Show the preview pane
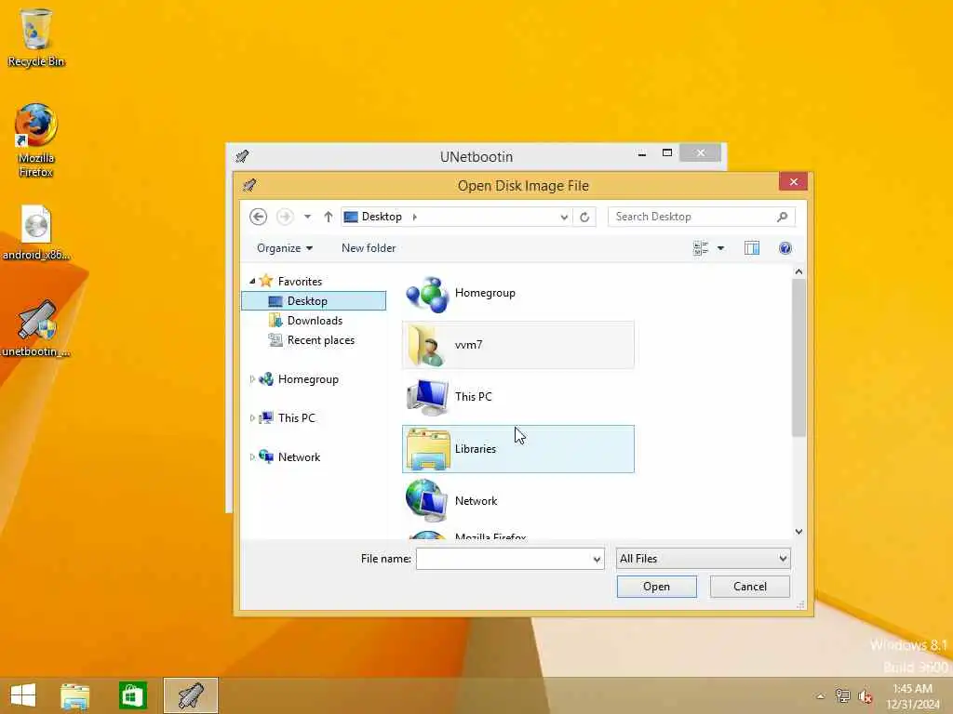Screen dimensions: 953x714 click(752, 248)
